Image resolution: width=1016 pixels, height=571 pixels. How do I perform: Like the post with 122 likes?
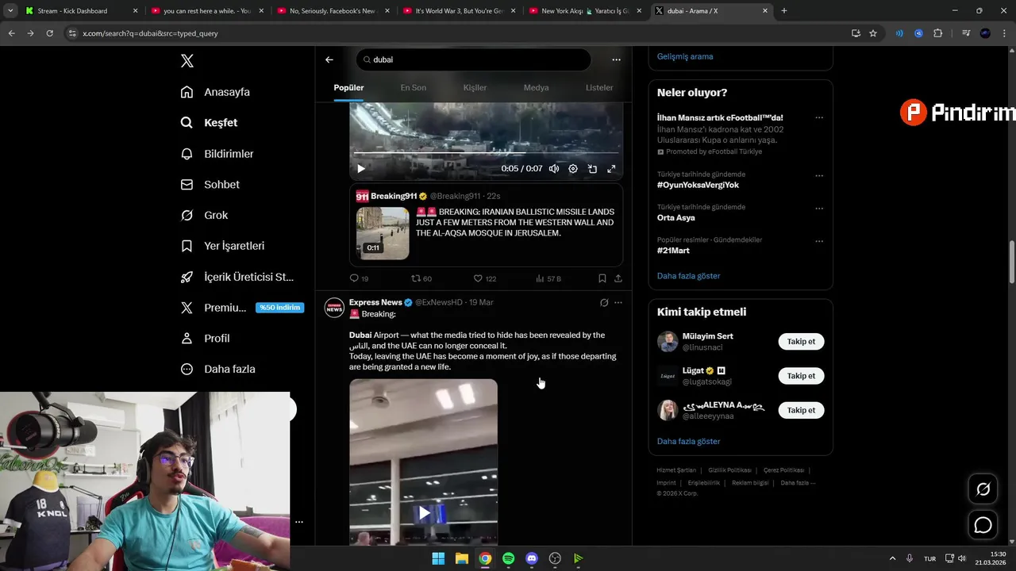pos(484,278)
